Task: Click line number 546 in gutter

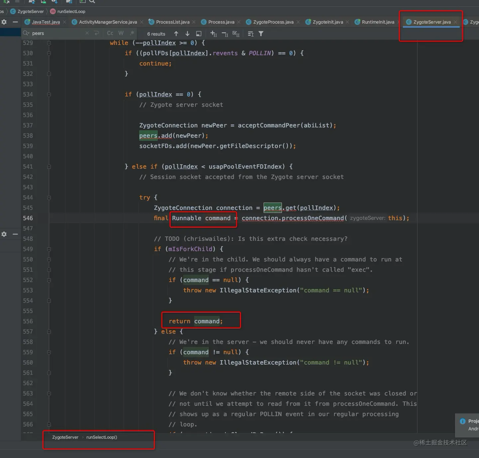Action: (x=28, y=218)
